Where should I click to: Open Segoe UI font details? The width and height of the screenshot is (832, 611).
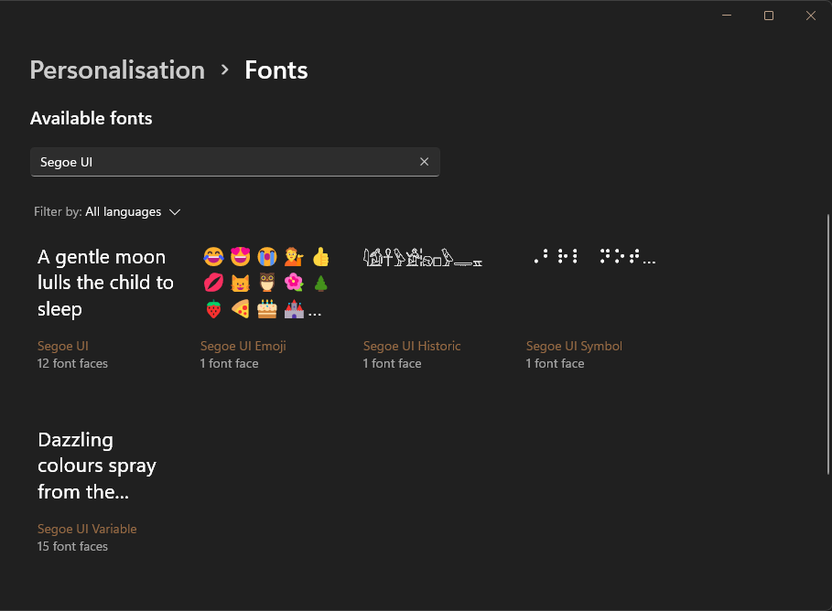coord(62,346)
